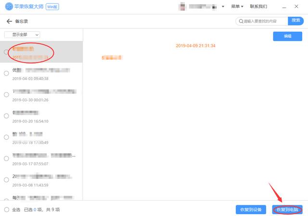
Task: Open the 菜单 menu
Action: tap(237, 6)
